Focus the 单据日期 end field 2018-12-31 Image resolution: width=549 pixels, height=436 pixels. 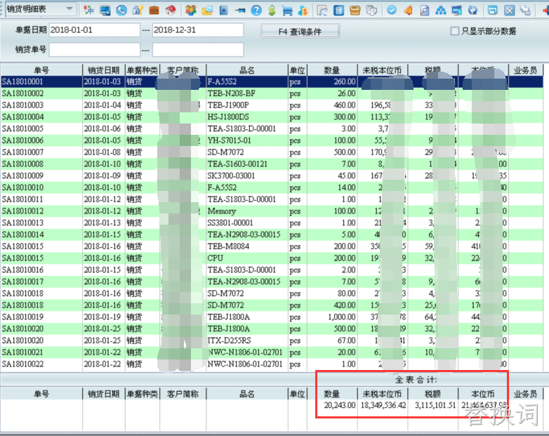[198, 30]
